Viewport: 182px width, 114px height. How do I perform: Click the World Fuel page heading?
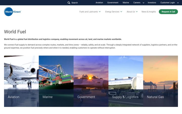coord(15,32)
